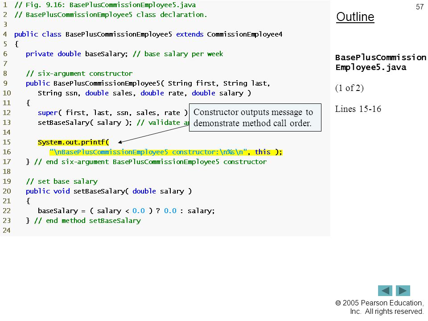The image size is (428, 321).
Task: Click the "extends" keyword on line 4
Action: point(190,34)
